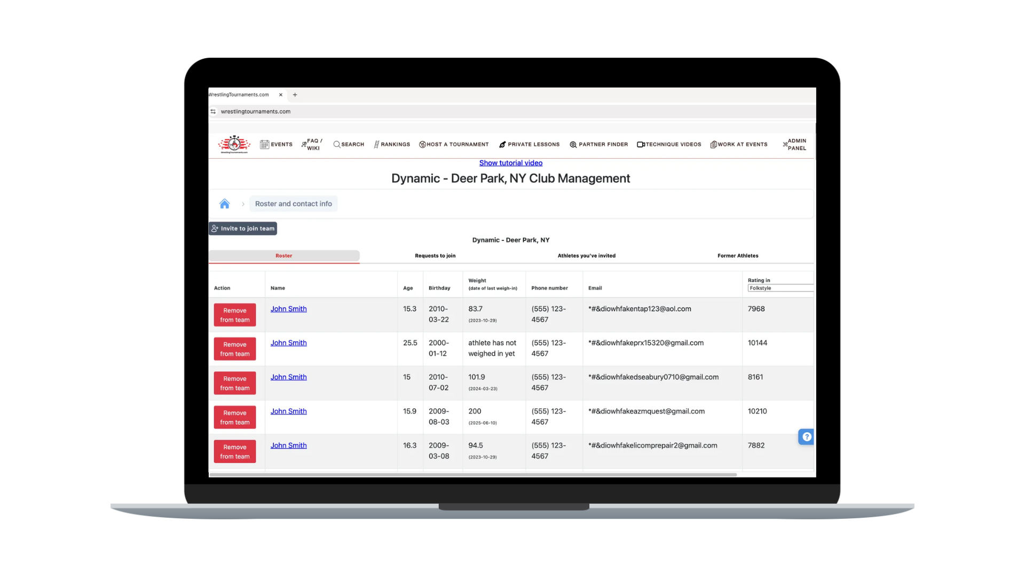Click email diowhfakelicomprepair2@gmail.com

(x=653, y=446)
